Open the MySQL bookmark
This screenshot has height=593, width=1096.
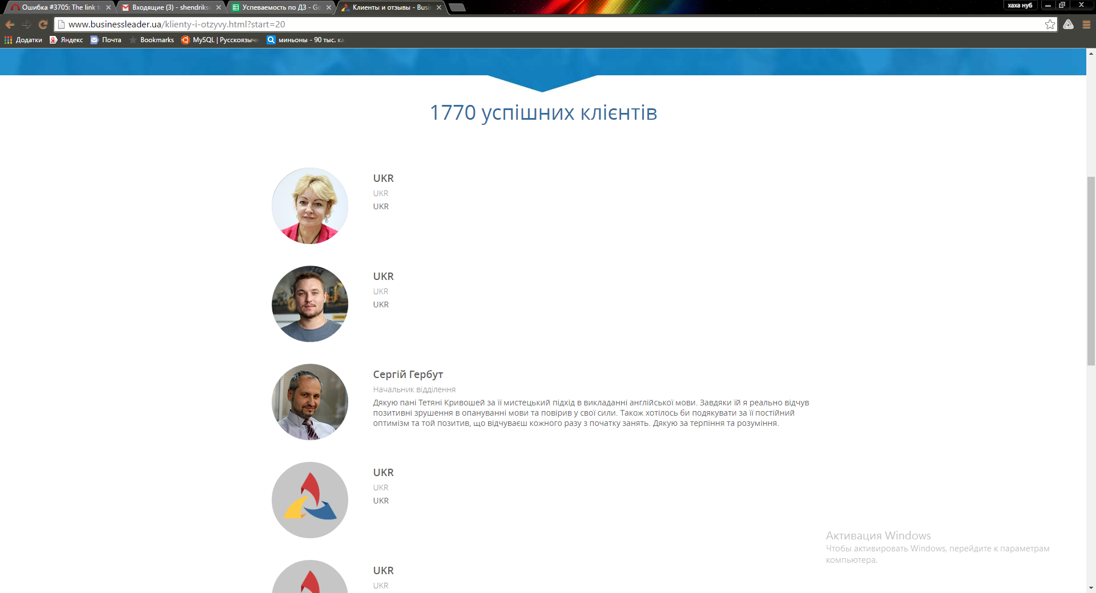pyautogui.click(x=220, y=40)
